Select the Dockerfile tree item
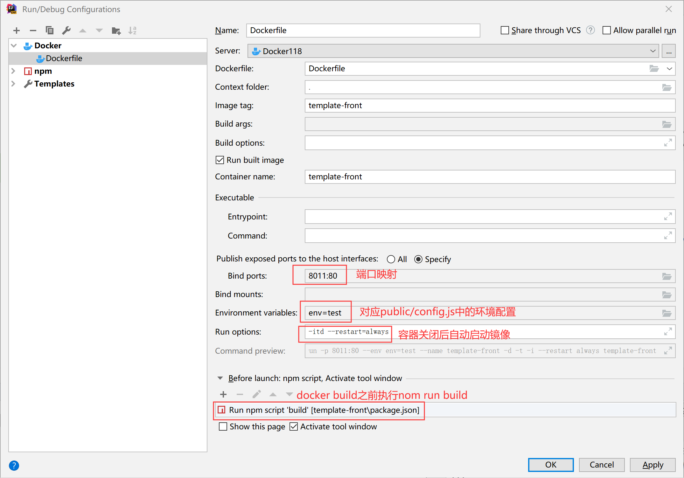 (62, 58)
